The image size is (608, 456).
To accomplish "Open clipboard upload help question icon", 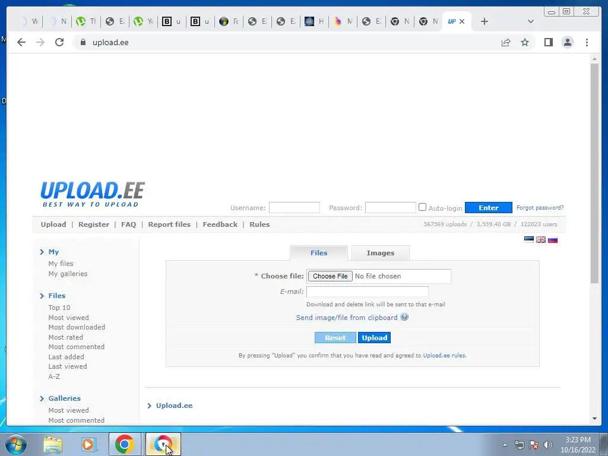I will click(404, 317).
